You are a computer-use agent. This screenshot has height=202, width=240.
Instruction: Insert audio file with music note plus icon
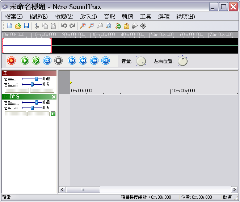(118, 26)
